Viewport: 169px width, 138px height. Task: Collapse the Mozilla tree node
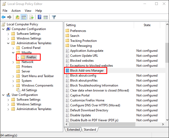(x=13, y=53)
